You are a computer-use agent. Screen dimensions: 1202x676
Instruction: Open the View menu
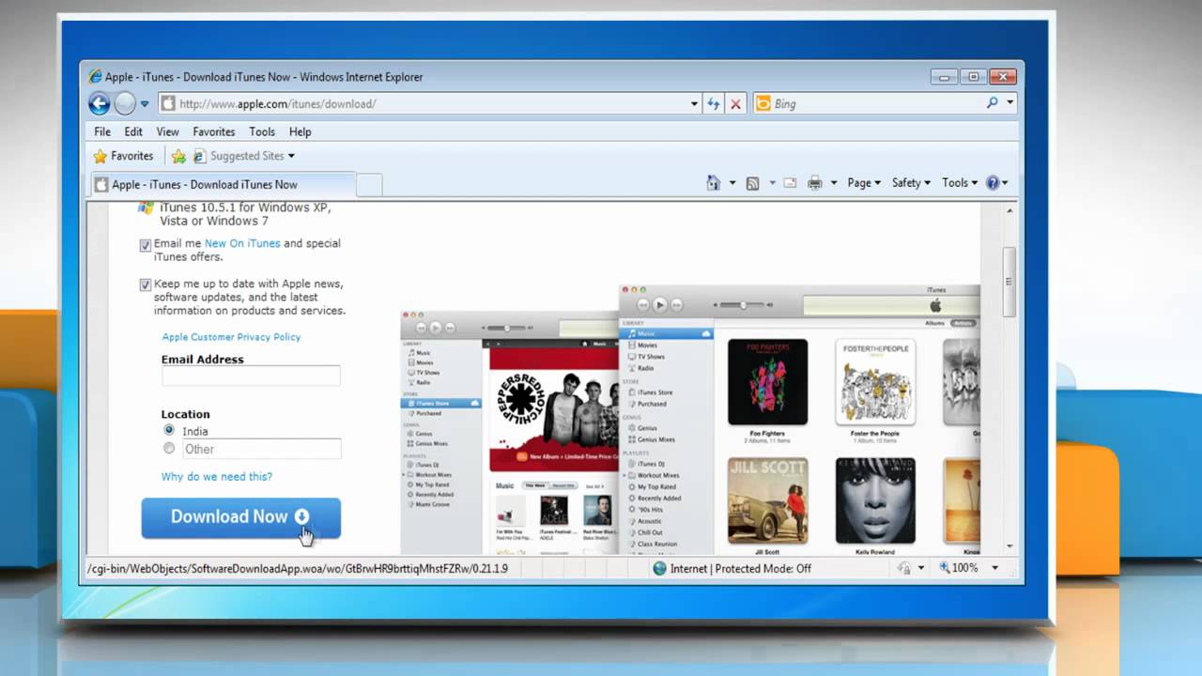167,131
